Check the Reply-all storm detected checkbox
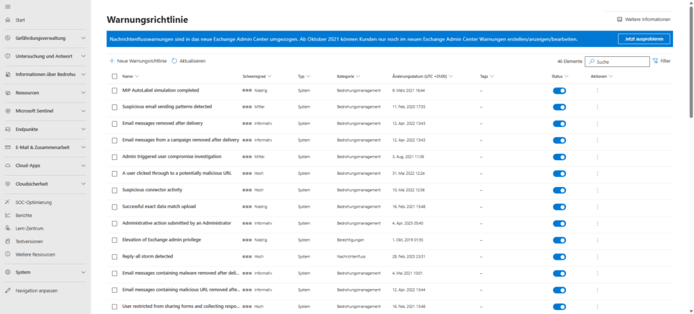The width and height of the screenshot is (694, 314). click(x=115, y=256)
